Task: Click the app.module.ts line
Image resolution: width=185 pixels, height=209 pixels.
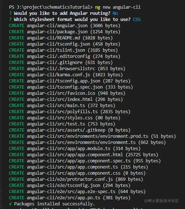Action: point(75,148)
